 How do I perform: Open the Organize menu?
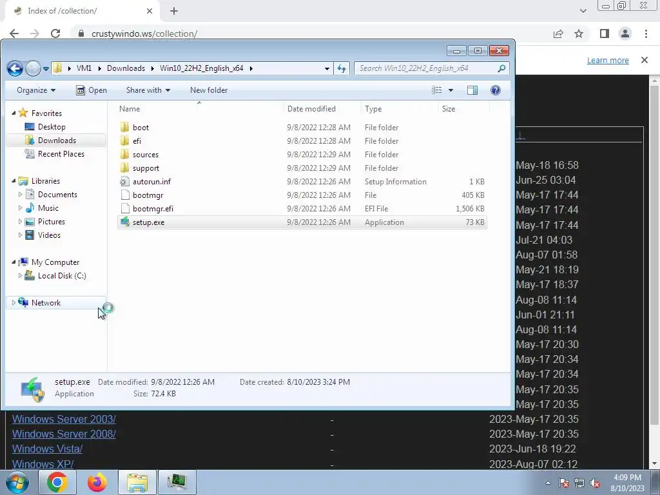point(36,90)
